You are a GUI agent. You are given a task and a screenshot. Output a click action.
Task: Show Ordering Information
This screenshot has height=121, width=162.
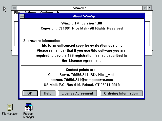pyautogui.click(x=121, y=93)
